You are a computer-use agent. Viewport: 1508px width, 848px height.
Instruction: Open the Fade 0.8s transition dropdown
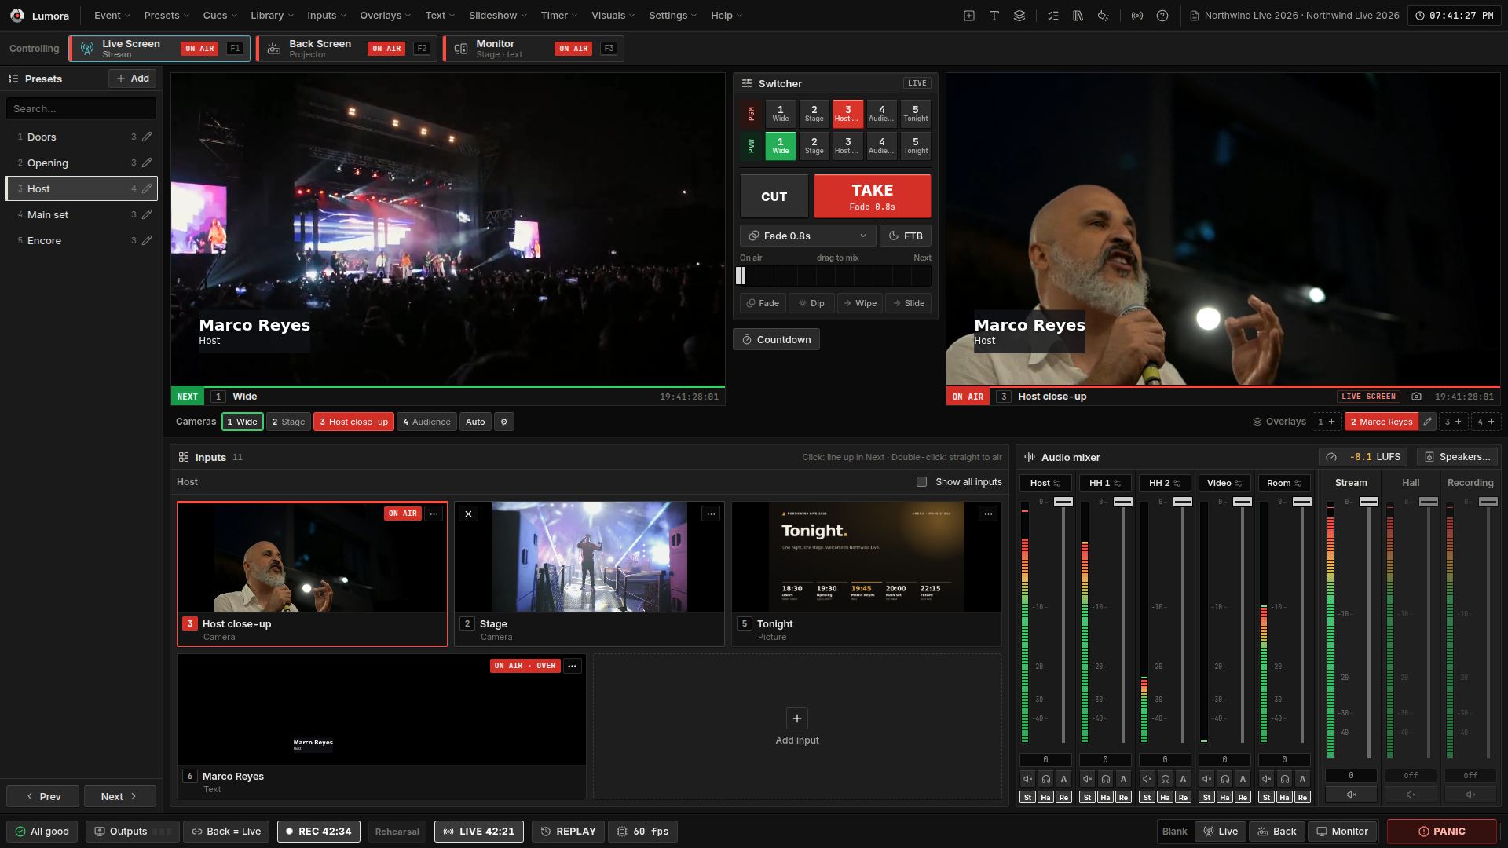807,236
